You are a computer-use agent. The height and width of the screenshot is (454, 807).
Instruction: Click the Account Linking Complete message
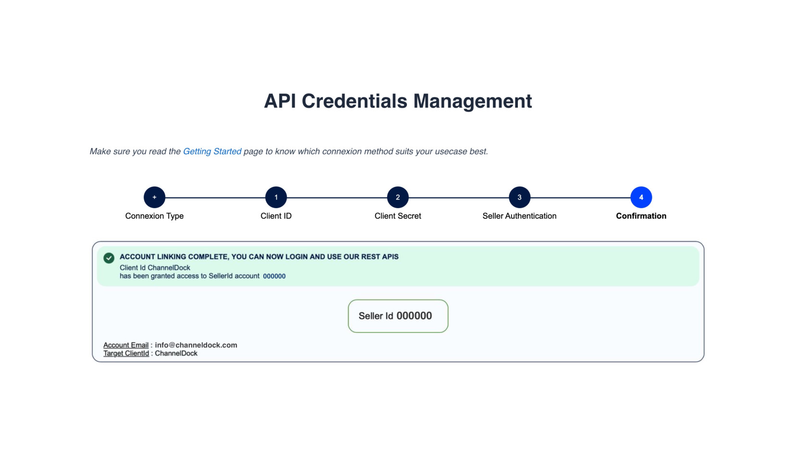[259, 257]
